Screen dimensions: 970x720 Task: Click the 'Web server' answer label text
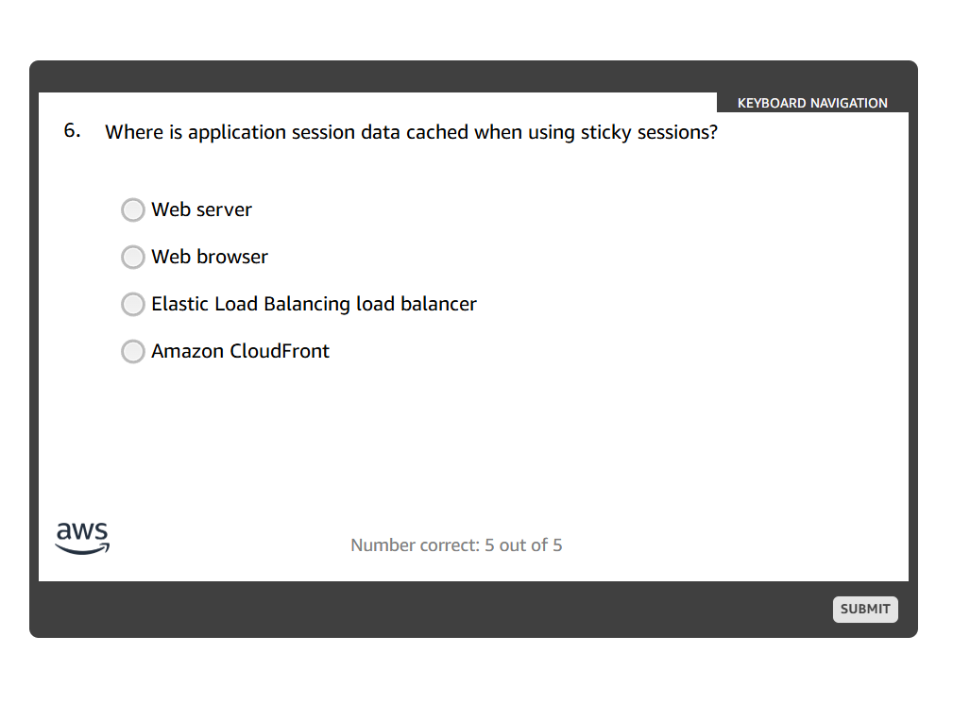[201, 209]
